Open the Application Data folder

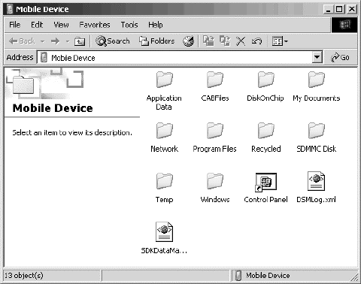coord(164,91)
